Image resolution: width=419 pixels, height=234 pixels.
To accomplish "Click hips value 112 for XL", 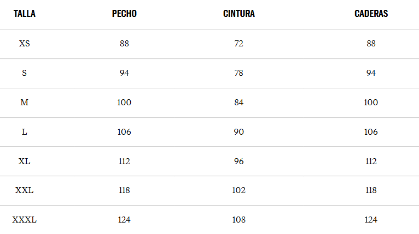I will point(371,161).
